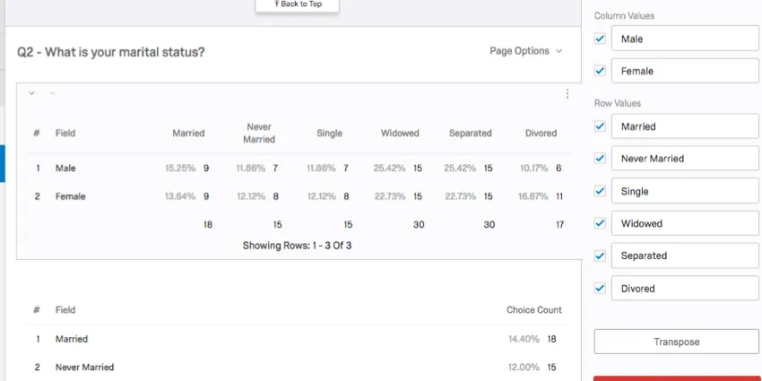Click the Widowed row value text field
762x381 pixels.
point(685,223)
